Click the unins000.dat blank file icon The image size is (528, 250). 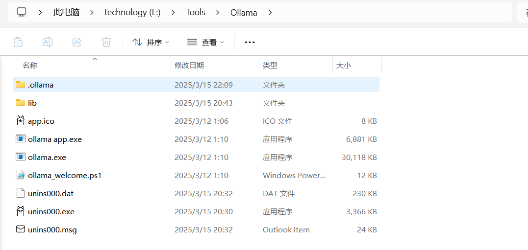[x=21, y=193]
